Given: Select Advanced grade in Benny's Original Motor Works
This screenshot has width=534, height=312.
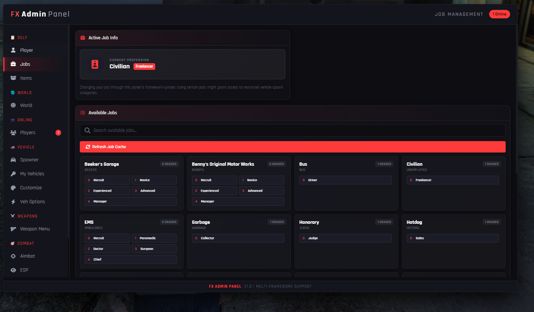Looking at the screenshot, I should [261, 191].
